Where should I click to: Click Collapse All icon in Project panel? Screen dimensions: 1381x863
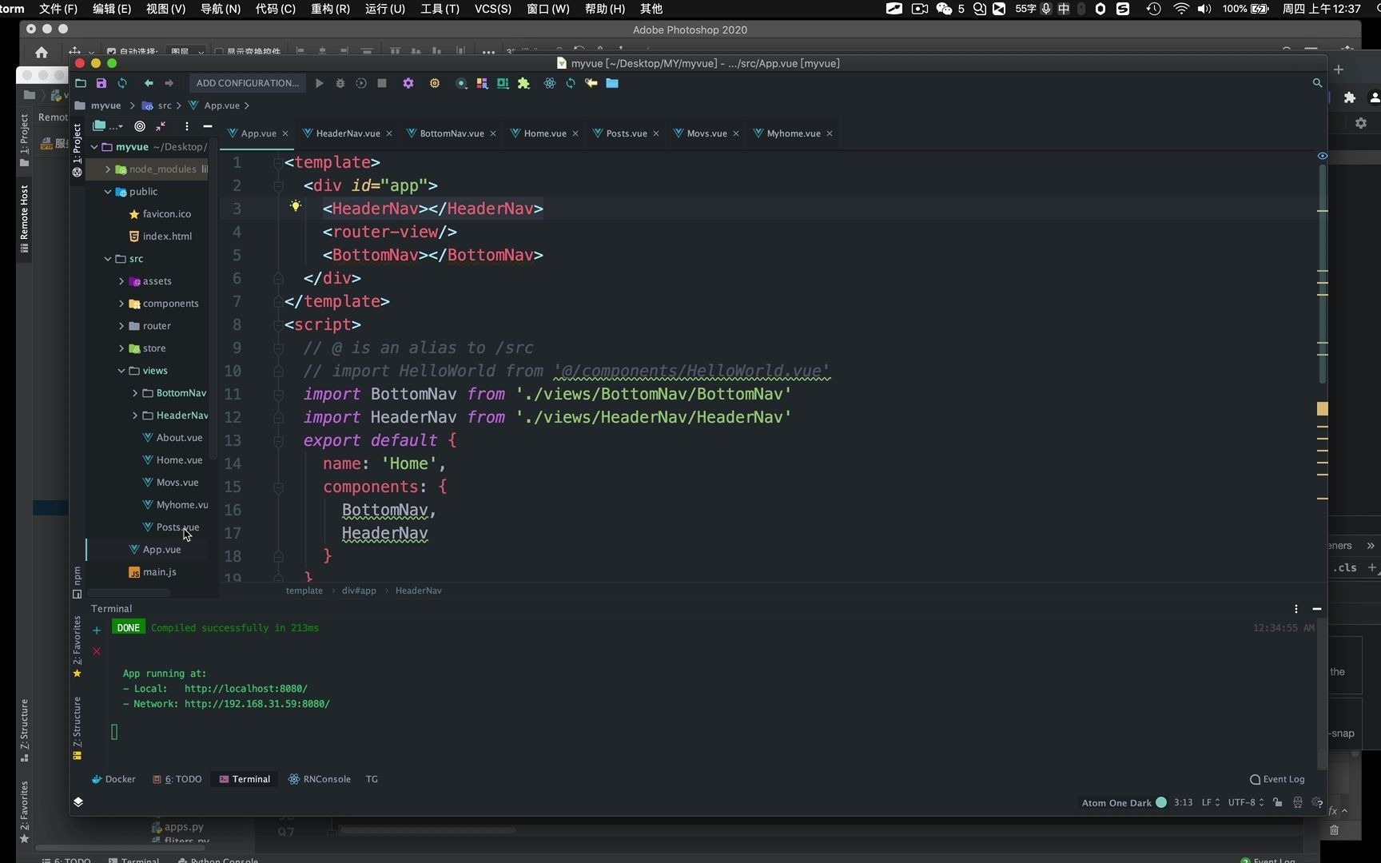coord(161,126)
